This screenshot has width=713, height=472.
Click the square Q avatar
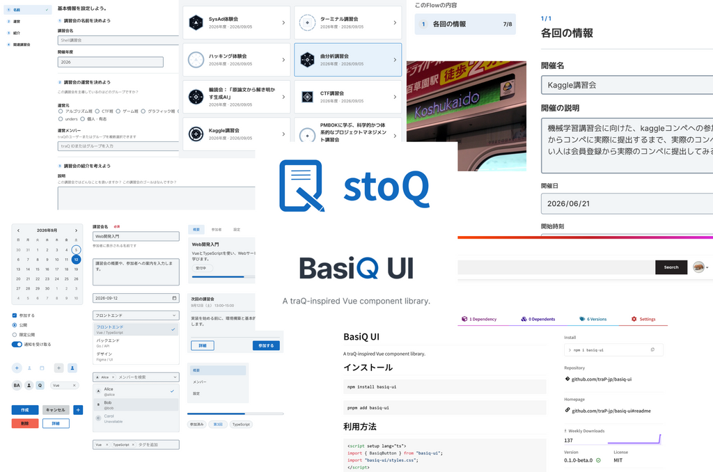point(40,385)
